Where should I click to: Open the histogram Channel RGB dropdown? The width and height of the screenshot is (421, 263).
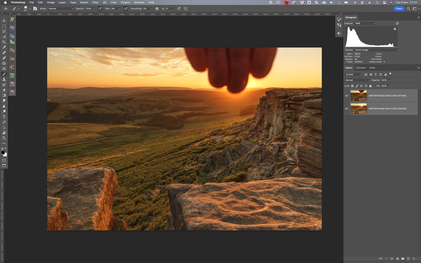click(365, 24)
